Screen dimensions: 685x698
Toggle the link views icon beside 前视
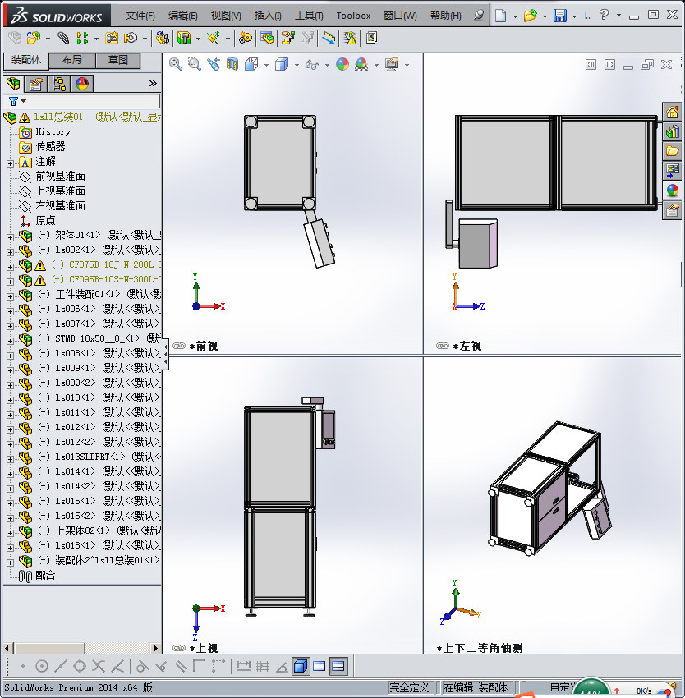179,346
